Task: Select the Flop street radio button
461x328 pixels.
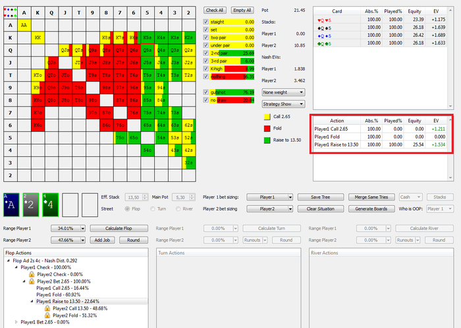Action: tap(127, 208)
